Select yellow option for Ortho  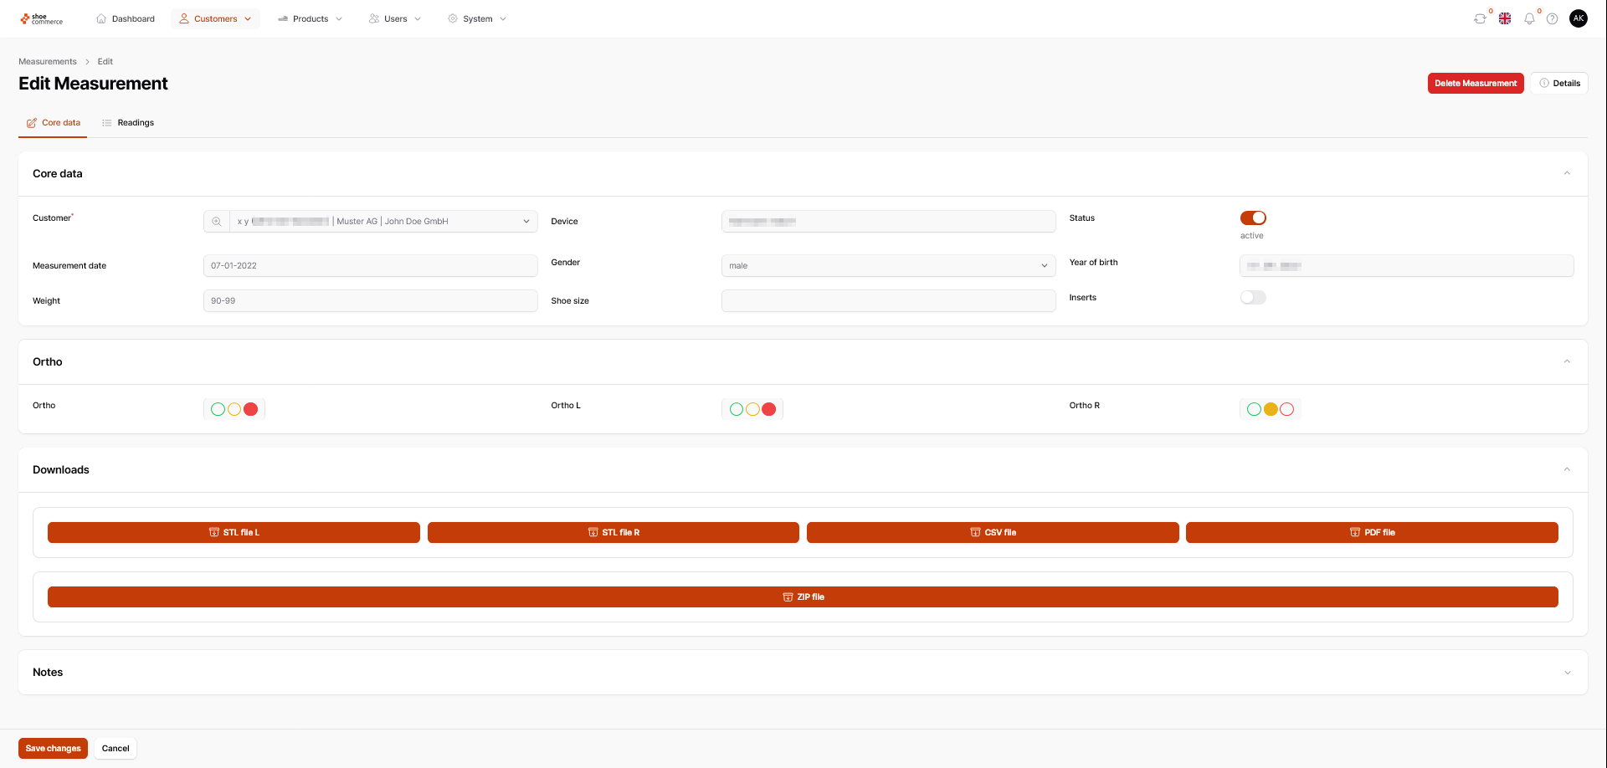(234, 409)
